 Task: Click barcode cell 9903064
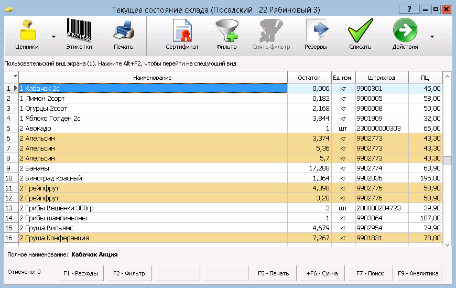click(382, 218)
